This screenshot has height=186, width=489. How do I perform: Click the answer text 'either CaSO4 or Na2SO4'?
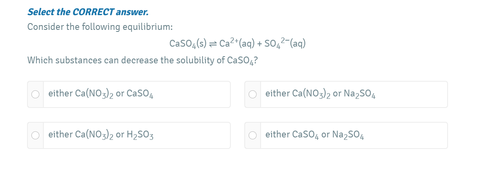click(315, 135)
